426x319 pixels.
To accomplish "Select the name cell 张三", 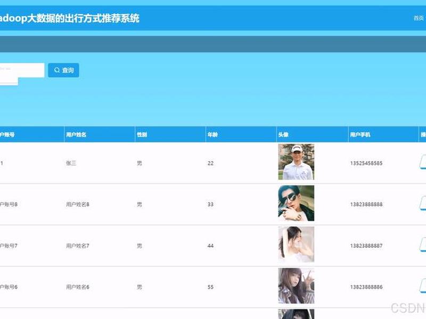I will click(71, 163).
